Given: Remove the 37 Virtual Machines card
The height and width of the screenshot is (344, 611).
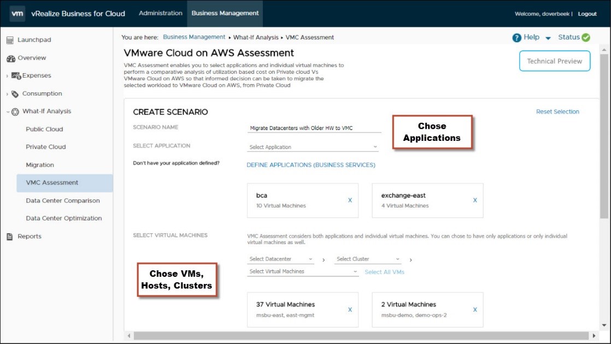Looking at the screenshot, I should [350, 310].
